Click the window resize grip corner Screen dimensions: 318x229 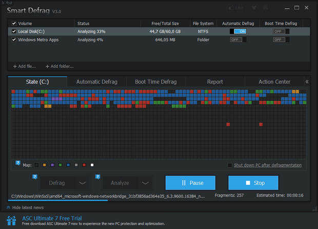tap(314, 208)
